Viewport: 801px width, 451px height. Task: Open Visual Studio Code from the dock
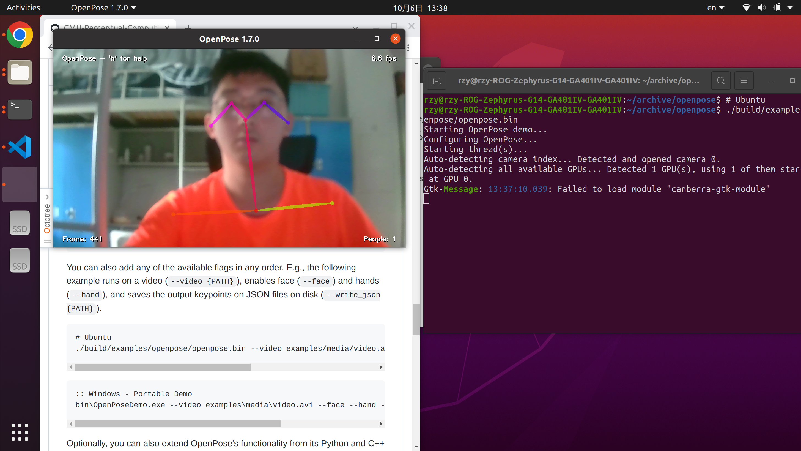[x=20, y=147]
